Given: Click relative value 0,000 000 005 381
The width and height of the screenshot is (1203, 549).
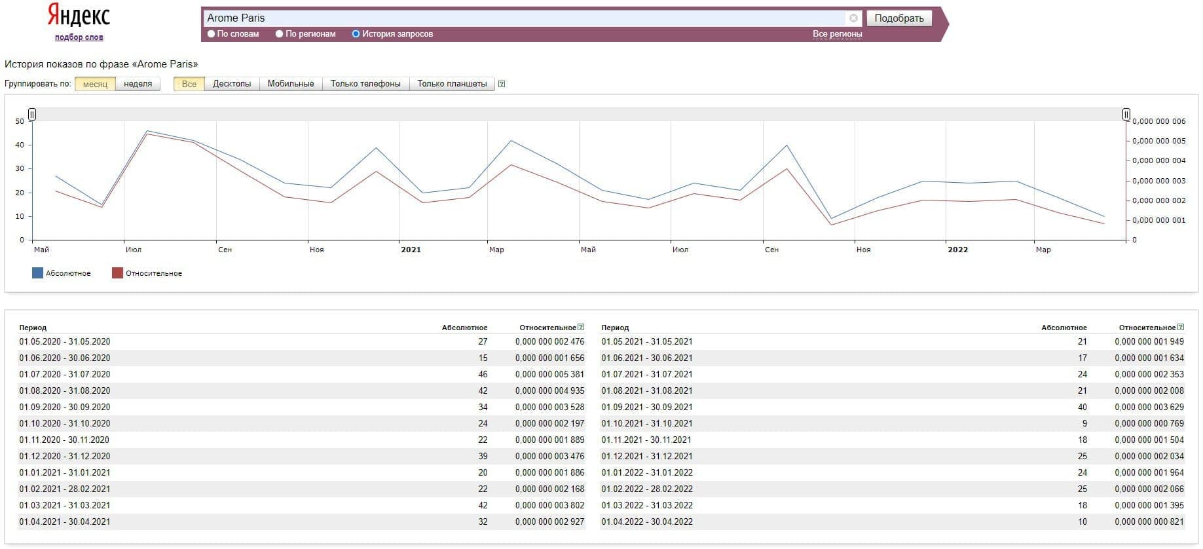Looking at the screenshot, I should 549,375.
